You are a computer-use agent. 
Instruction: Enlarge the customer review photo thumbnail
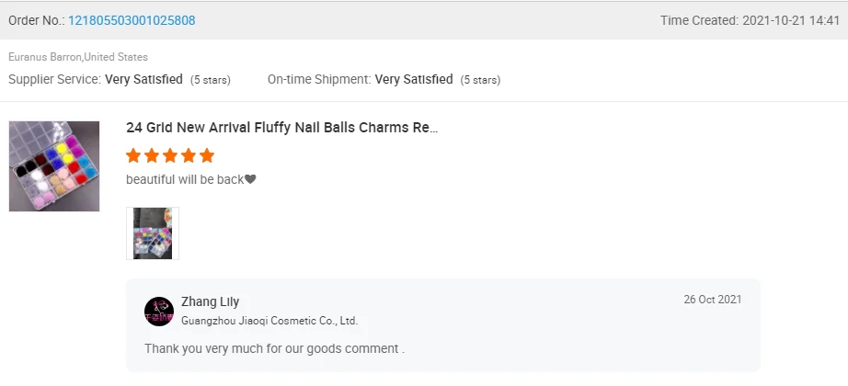[153, 233]
